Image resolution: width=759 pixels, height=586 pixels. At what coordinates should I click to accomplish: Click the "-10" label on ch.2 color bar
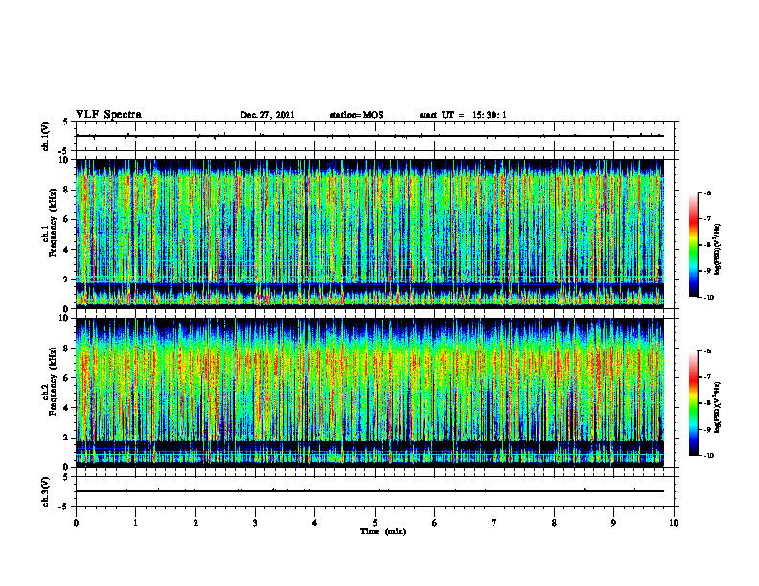[x=708, y=456]
